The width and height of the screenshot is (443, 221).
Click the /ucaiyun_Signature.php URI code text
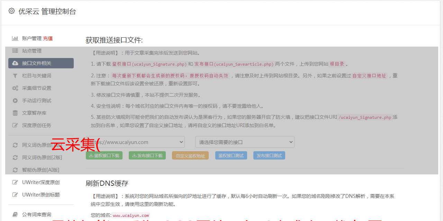click(x=365, y=117)
